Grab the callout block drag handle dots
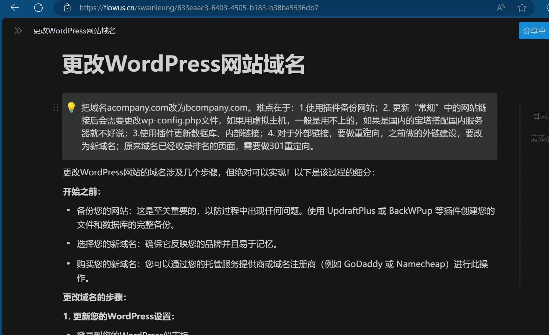This screenshot has height=335, width=549. pyautogui.click(x=56, y=107)
